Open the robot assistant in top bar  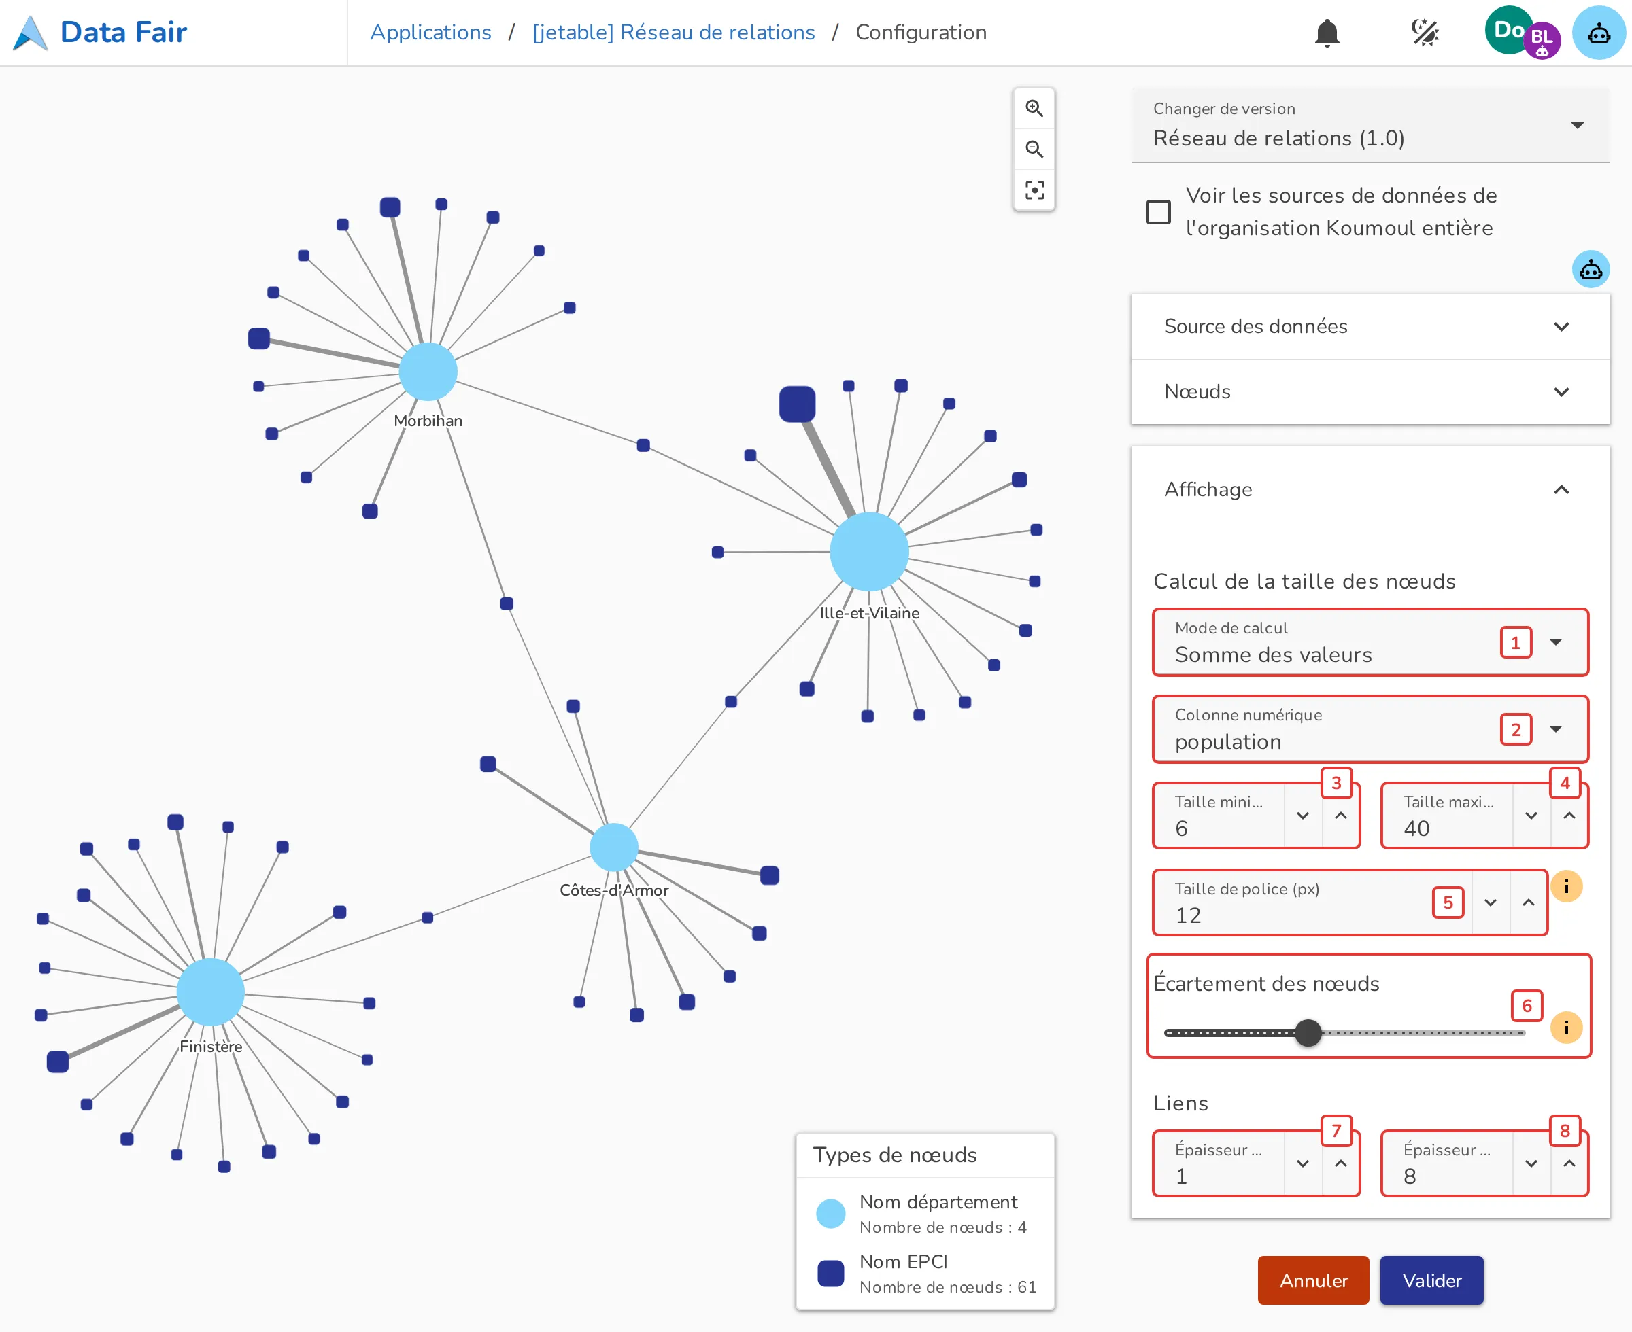point(1598,33)
